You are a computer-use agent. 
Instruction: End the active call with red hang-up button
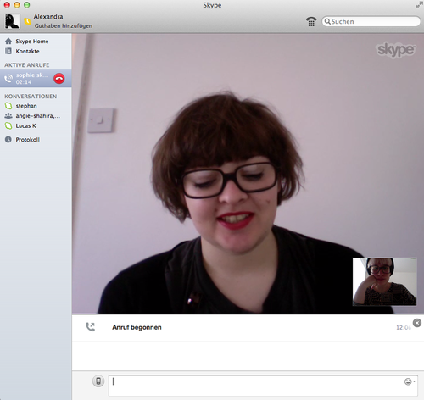coord(59,79)
